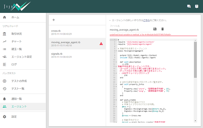Go to ホーム menu item
Viewport: 203px width, 128px height.
[23, 17]
